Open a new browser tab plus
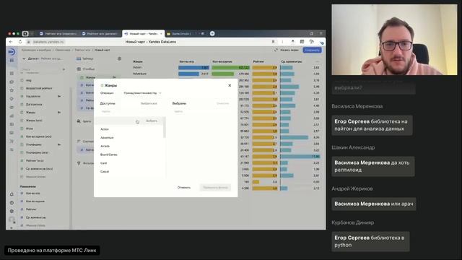Image resolution: width=462 pixels, height=260 pixels. 212,34
